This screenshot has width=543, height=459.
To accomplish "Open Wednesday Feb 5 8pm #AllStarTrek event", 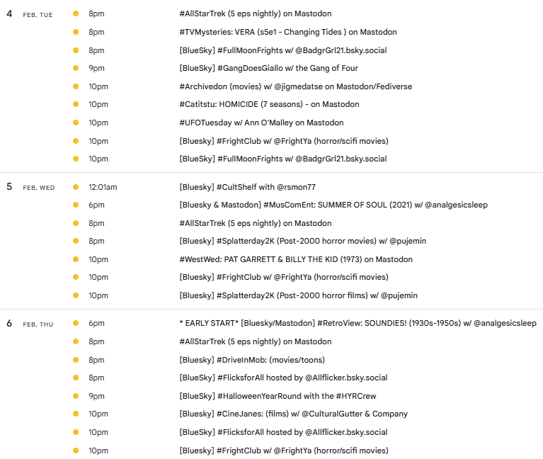I will pos(256,223).
